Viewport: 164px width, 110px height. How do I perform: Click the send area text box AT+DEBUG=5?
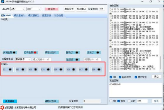tap(136, 90)
